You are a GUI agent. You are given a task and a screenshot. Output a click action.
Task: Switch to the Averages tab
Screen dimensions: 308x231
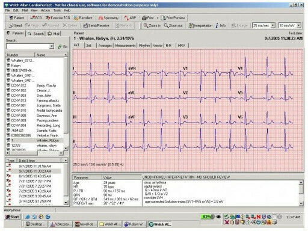coord(105,46)
